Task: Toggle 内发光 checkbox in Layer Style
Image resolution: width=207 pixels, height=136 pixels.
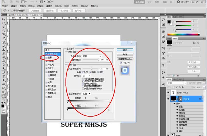Action: pos(47,68)
